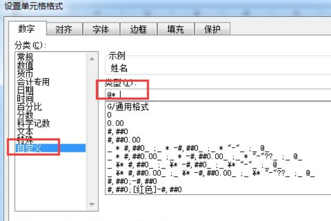Switch to the 边框 tab

coord(138,29)
